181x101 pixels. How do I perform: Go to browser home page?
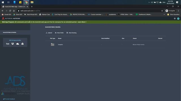click(14, 11)
